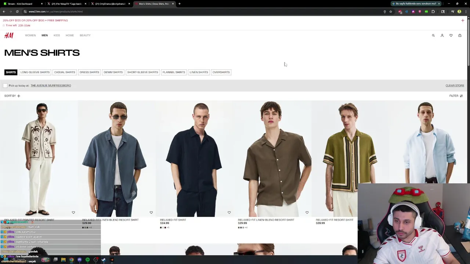Filter by Dress Shirts
Screen dimensions: 470x264
(x=89, y=72)
